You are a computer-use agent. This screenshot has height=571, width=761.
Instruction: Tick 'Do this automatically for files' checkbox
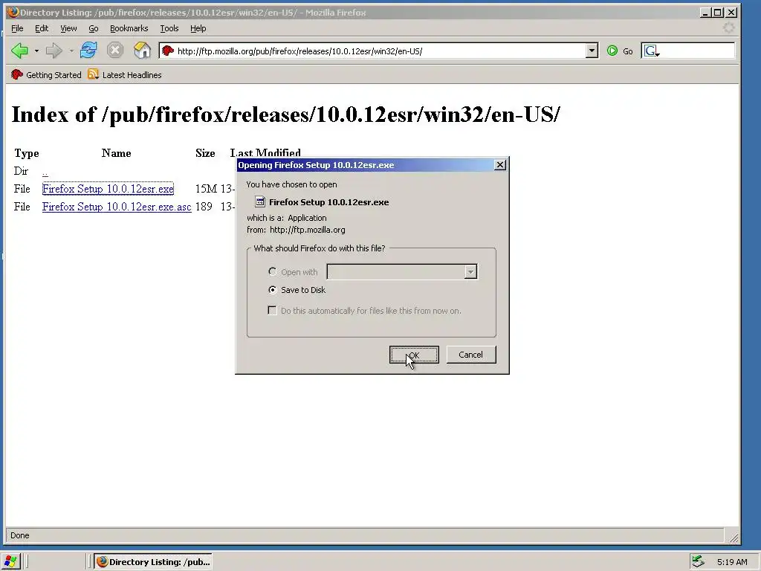(x=272, y=310)
